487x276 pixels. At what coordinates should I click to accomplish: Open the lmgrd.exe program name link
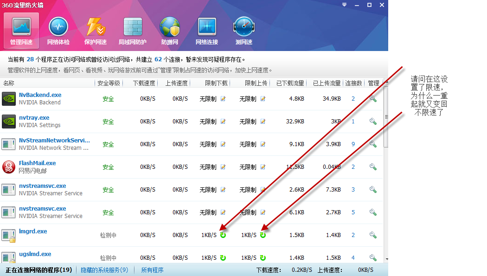pyautogui.click(x=33, y=231)
